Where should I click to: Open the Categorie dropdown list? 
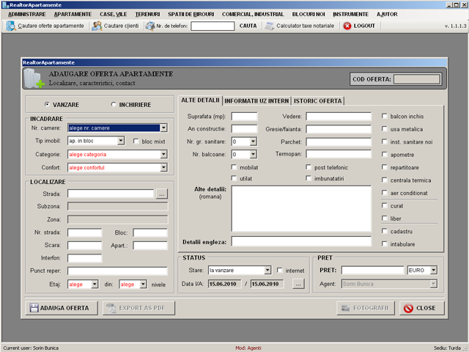(163, 155)
